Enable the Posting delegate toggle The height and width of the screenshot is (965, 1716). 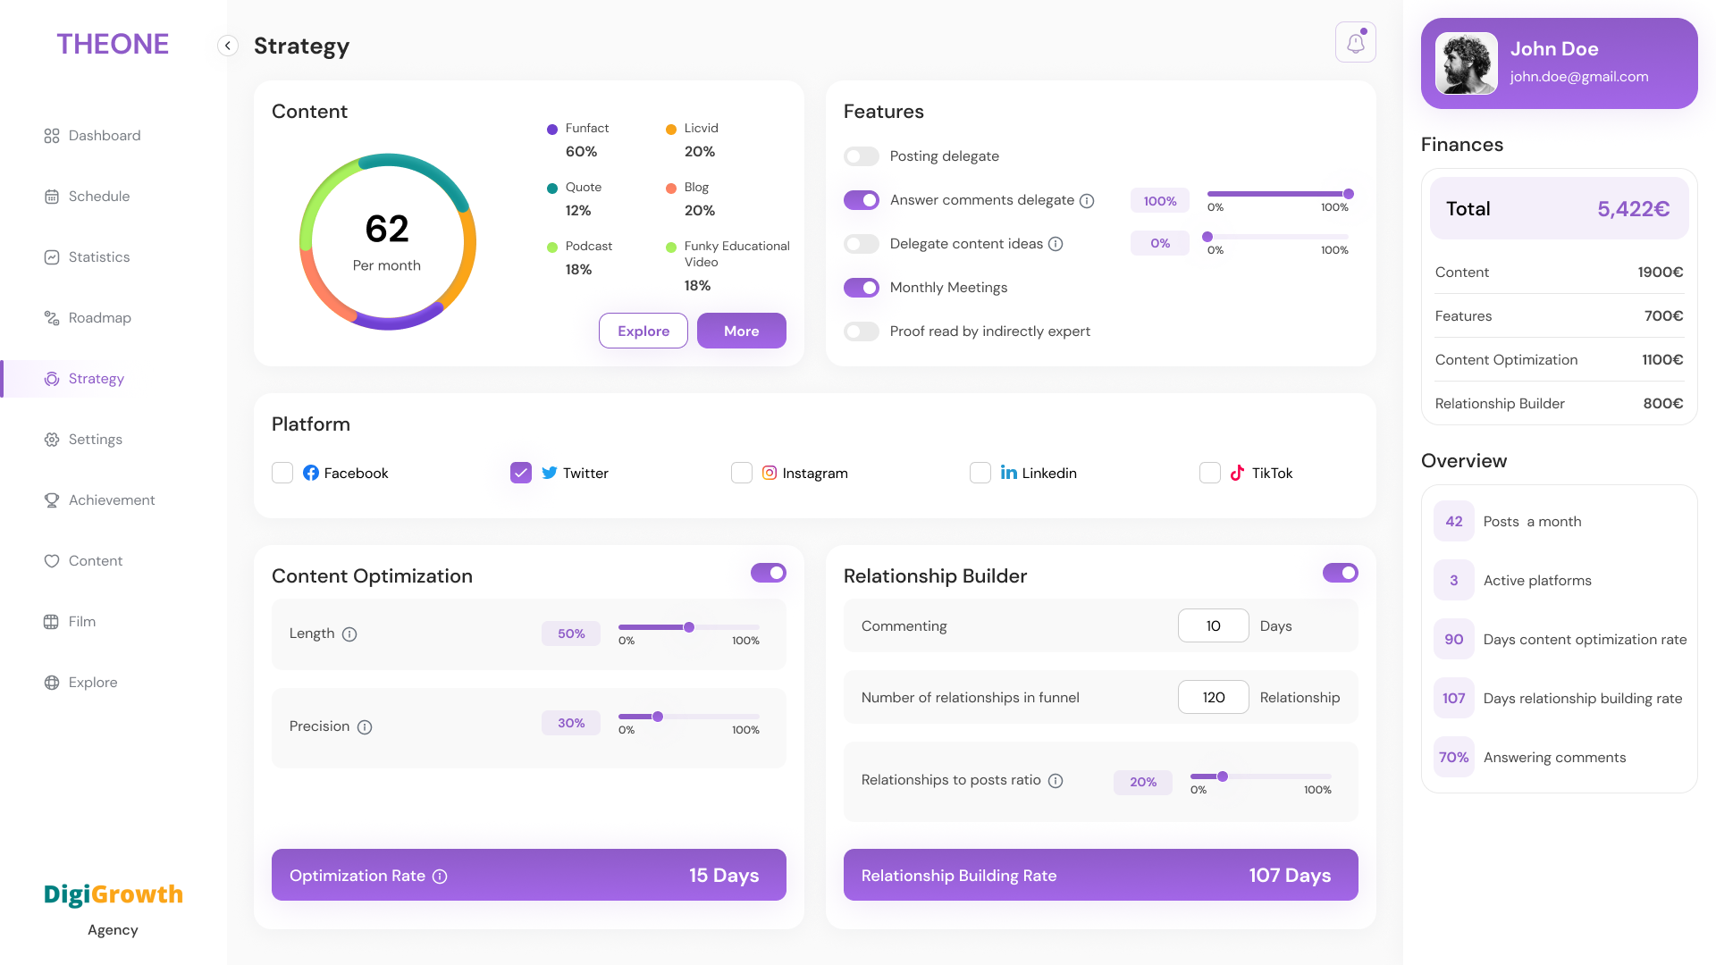point(862,156)
